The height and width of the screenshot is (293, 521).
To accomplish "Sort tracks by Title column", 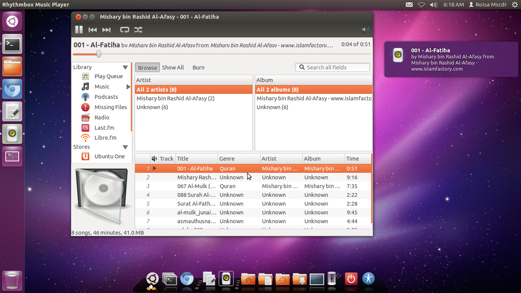I will tap(196, 159).
